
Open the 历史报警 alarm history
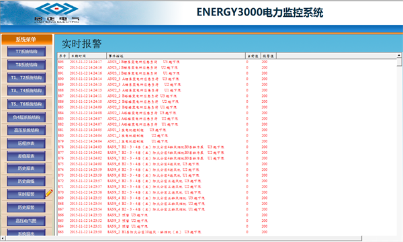click(26, 207)
